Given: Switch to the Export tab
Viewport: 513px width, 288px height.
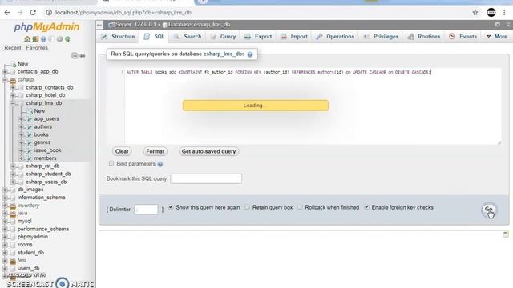Looking at the screenshot, I should (x=258, y=36).
